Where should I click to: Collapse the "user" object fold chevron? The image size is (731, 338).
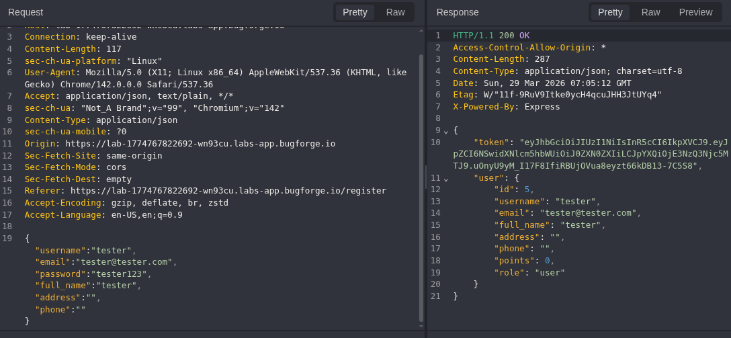coord(446,178)
